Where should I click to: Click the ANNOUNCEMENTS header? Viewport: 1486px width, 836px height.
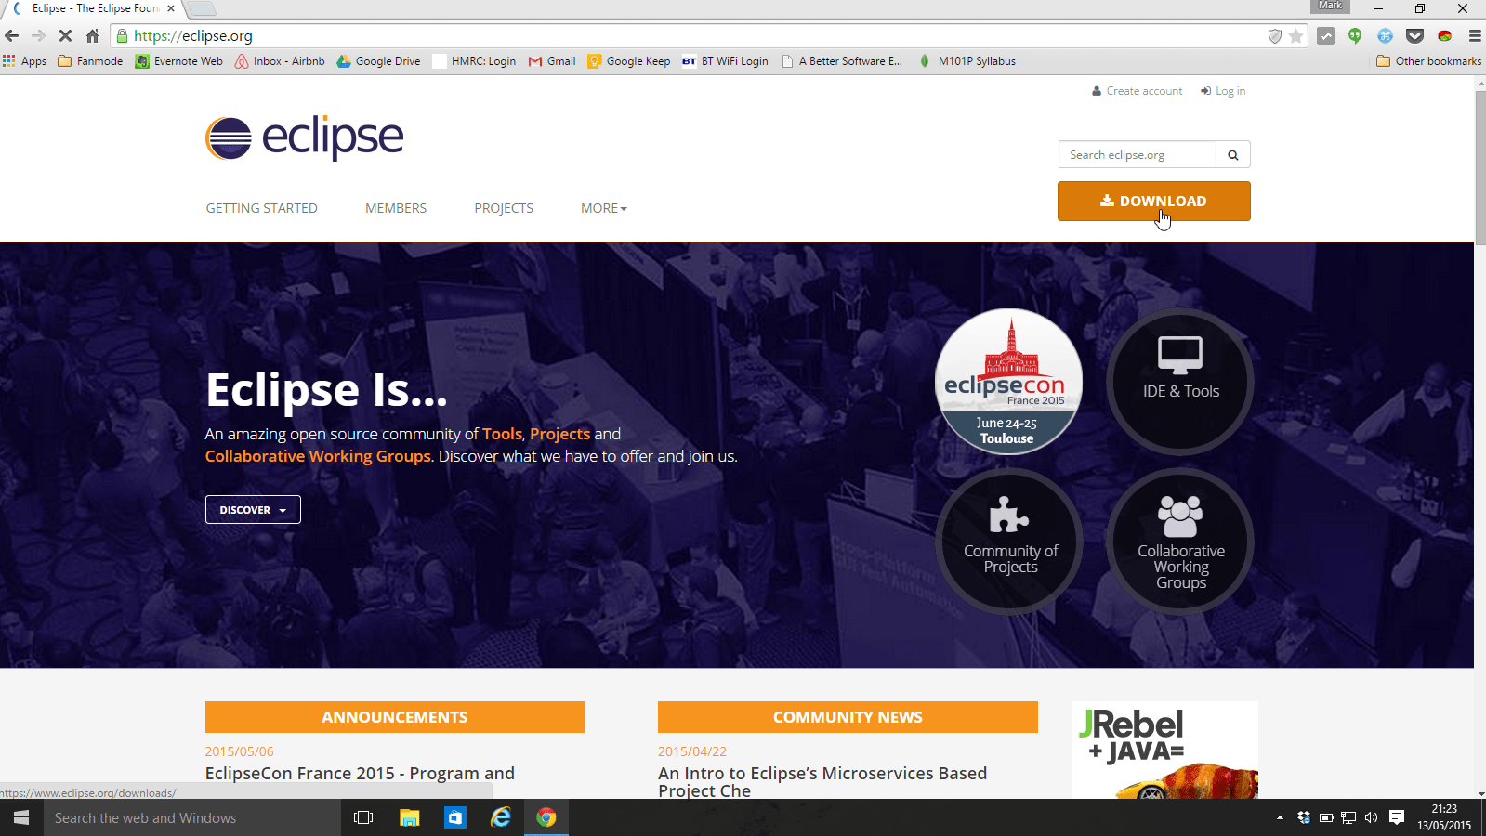tap(395, 717)
